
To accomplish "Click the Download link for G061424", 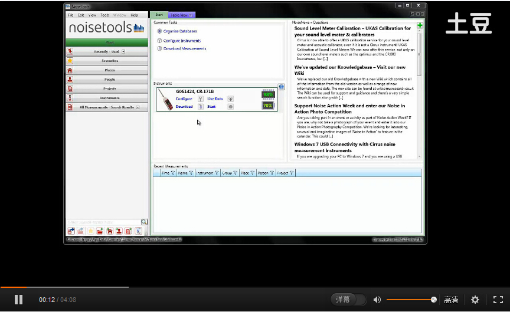I will coord(184,107).
